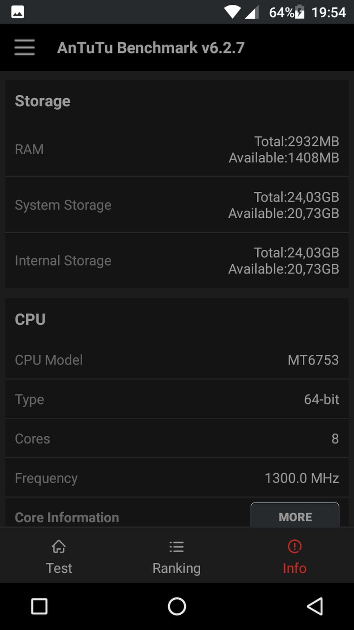Tap the image notification icon
Viewport: 354px width, 630px height.
point(18,12)
